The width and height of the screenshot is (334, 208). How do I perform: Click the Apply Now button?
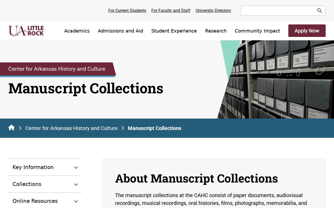pos(307,31)
